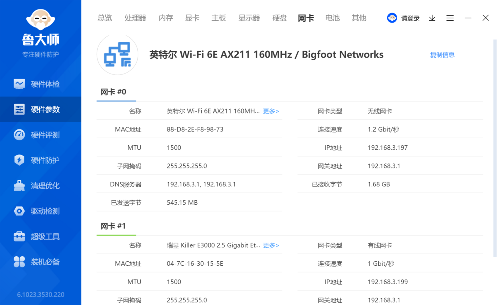Click received bytes 1.68 GB
Screen dimensions: 498x305
point(379,184)
